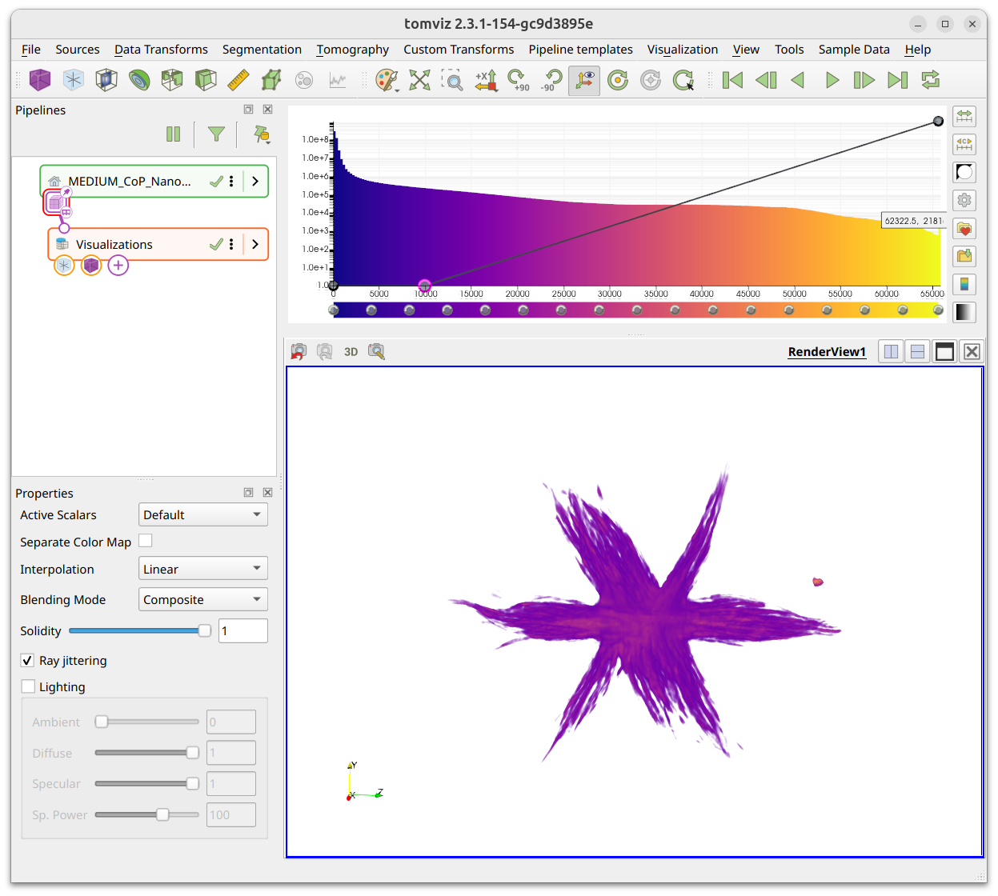Open the Segmentation menu
998x896 pixels.
(262, 50)
